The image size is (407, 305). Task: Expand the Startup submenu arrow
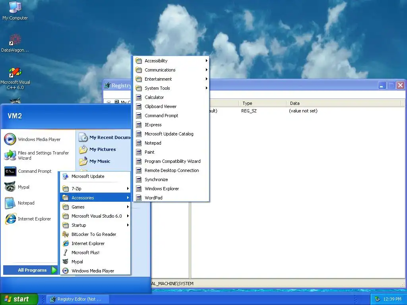pos(128,225)
